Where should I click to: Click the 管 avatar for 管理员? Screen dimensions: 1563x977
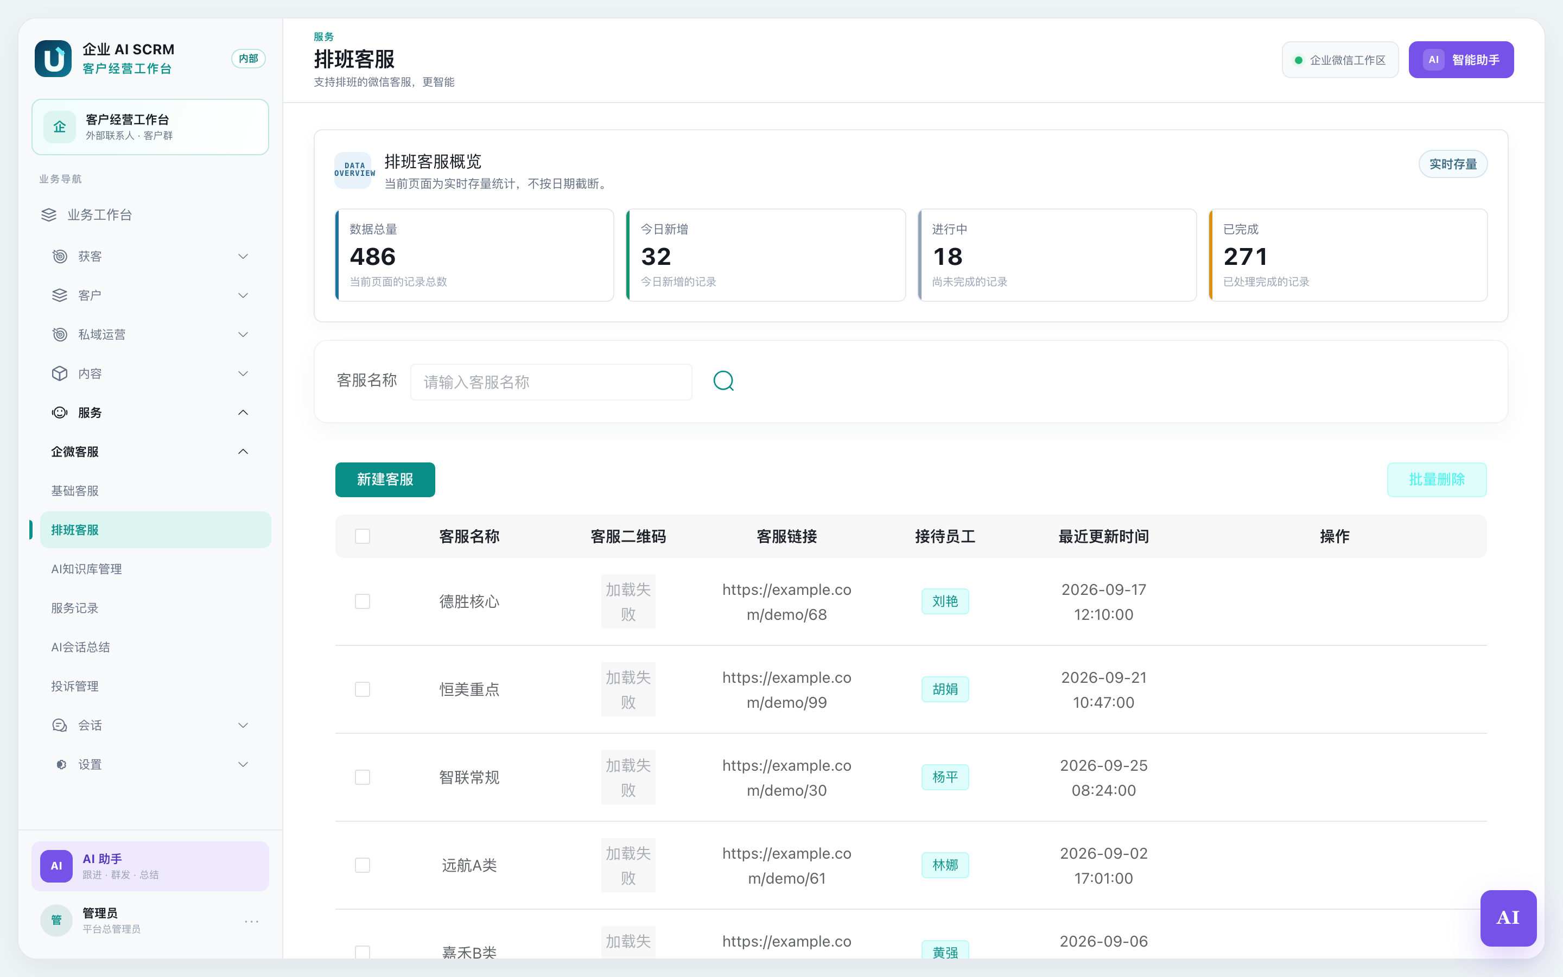(56, 920)
